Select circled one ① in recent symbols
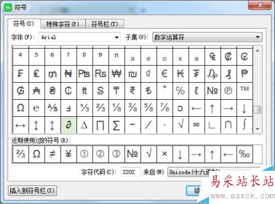 [x=85, y=154]
